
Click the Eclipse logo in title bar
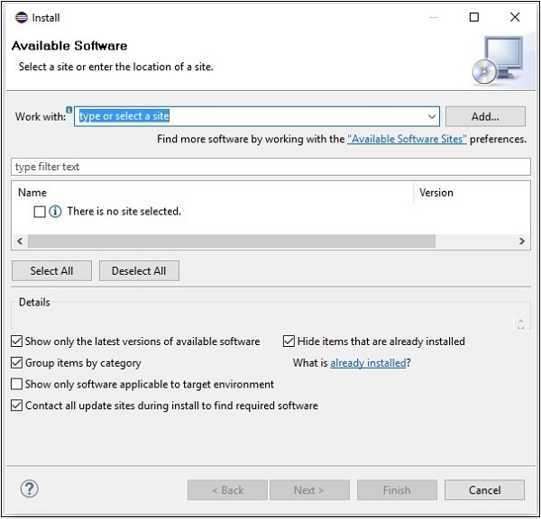click(21, 17)
